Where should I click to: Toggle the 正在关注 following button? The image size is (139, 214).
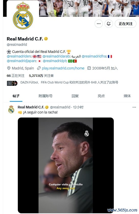pyautogui.click(x=125, y=24)
